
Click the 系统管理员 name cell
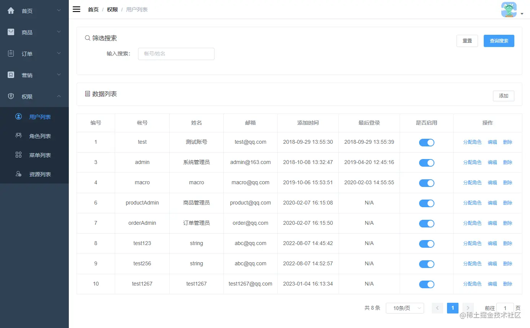click(x=197, y=162)
